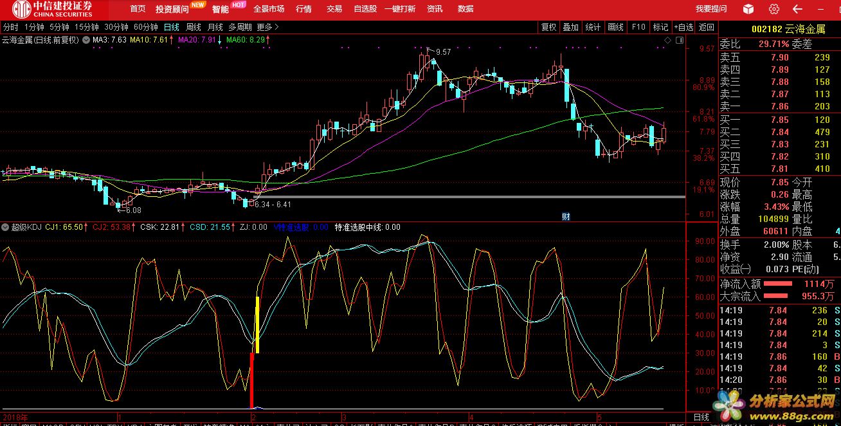Click 画线 drawing button
The image size is (841, 426).
click(616, 27)
